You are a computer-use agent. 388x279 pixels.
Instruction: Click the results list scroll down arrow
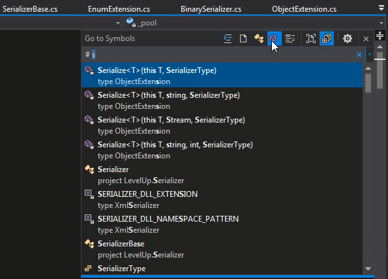(368, 269)
